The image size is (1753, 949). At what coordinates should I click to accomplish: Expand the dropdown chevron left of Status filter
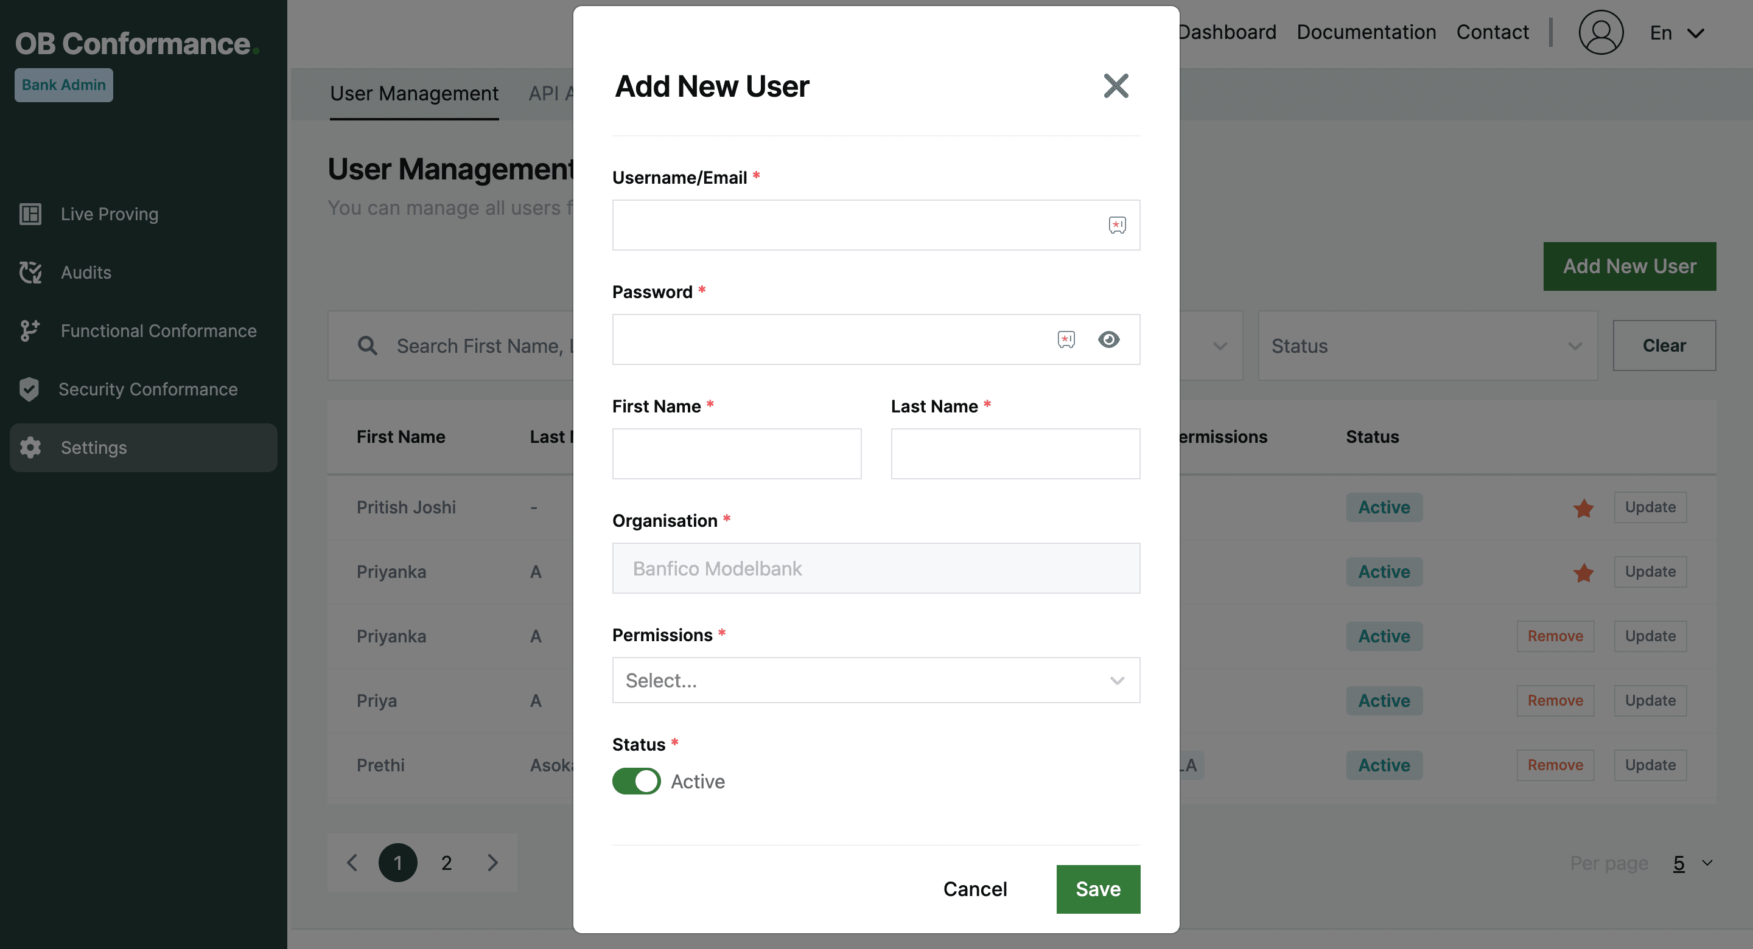(1219, 346)
